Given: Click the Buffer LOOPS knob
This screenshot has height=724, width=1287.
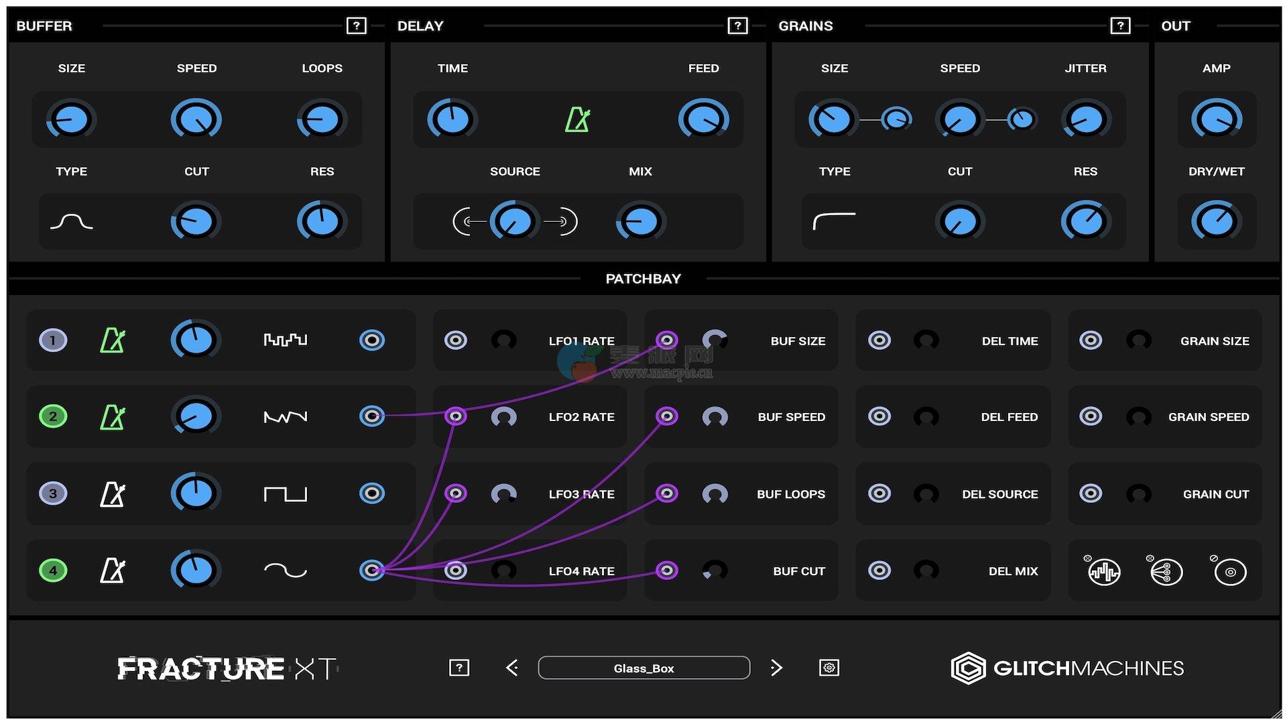Looking at the screenshot, I should click(322, 119).
